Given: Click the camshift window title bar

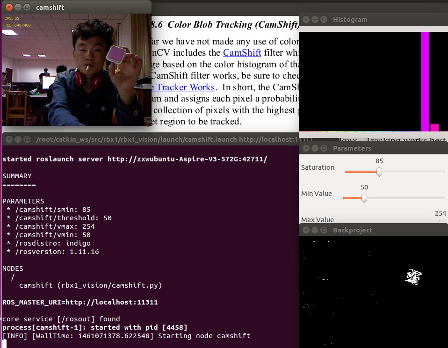Looking at the screenshot, I should point(77,7).
